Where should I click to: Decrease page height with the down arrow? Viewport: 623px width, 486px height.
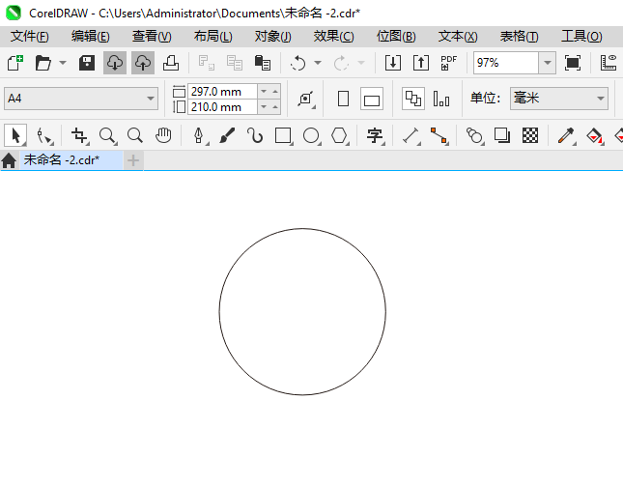tap(264, 107)
